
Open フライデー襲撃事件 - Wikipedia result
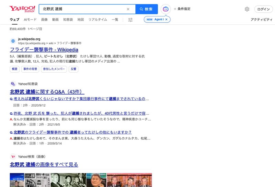click(44, 50)
